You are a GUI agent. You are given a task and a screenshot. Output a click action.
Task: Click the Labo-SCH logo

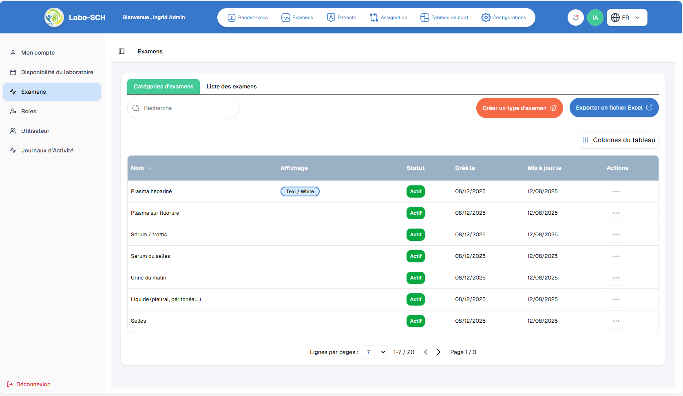coord(54,18)
